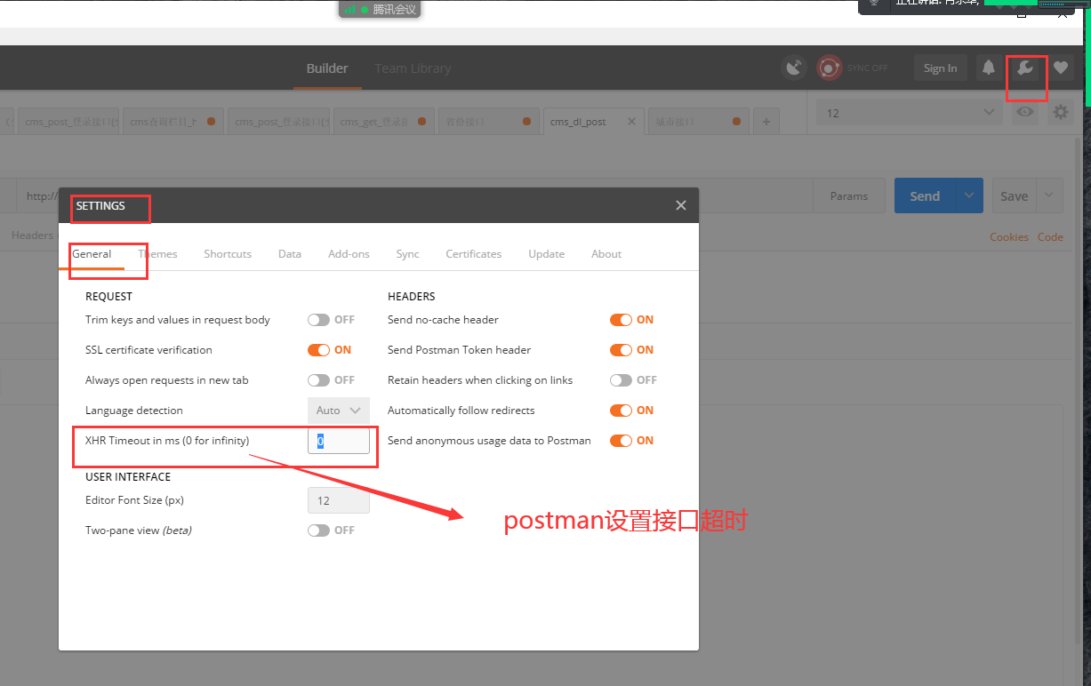The height and width of the screenshot is (686, 1091).
Task: Click the Headers tab under request URL
Action: 32,235
